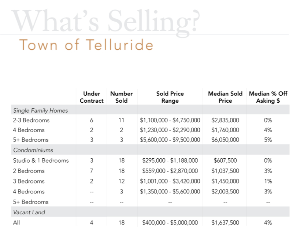Select the $559,000 - $2,870,000 price range cell

[170, 171]
